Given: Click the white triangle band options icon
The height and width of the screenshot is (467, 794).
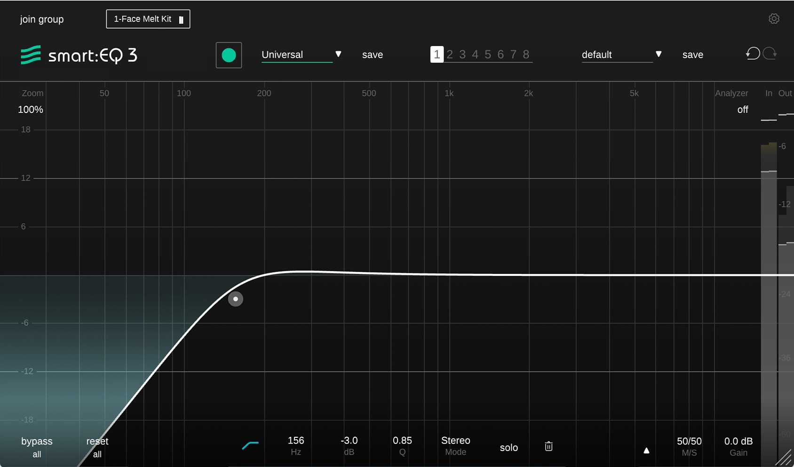Looking at the screenshot, I should [646, 450].
